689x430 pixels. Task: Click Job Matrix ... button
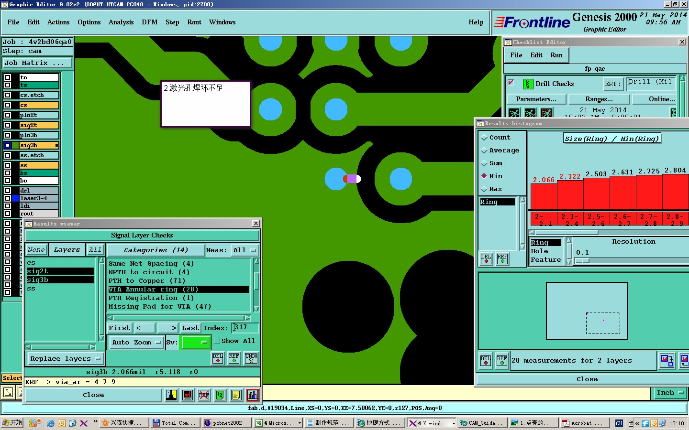[x=37, y=63]
